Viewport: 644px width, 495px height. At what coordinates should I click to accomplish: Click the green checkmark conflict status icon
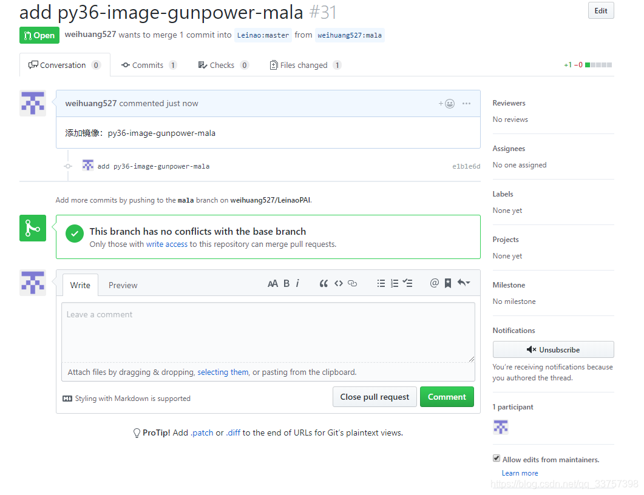[x=75, y=234]
